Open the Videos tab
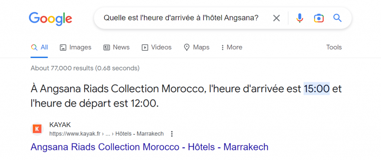This screenshot has width=381, height=160. click(x=156, y=47)
